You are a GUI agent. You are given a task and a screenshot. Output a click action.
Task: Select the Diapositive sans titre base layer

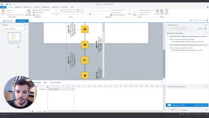tap(187, 105)
